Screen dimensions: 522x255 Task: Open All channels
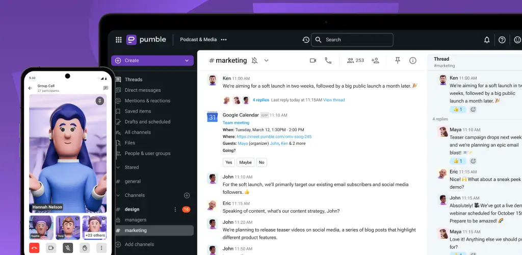pyautogui.click(x=138, y=132)
